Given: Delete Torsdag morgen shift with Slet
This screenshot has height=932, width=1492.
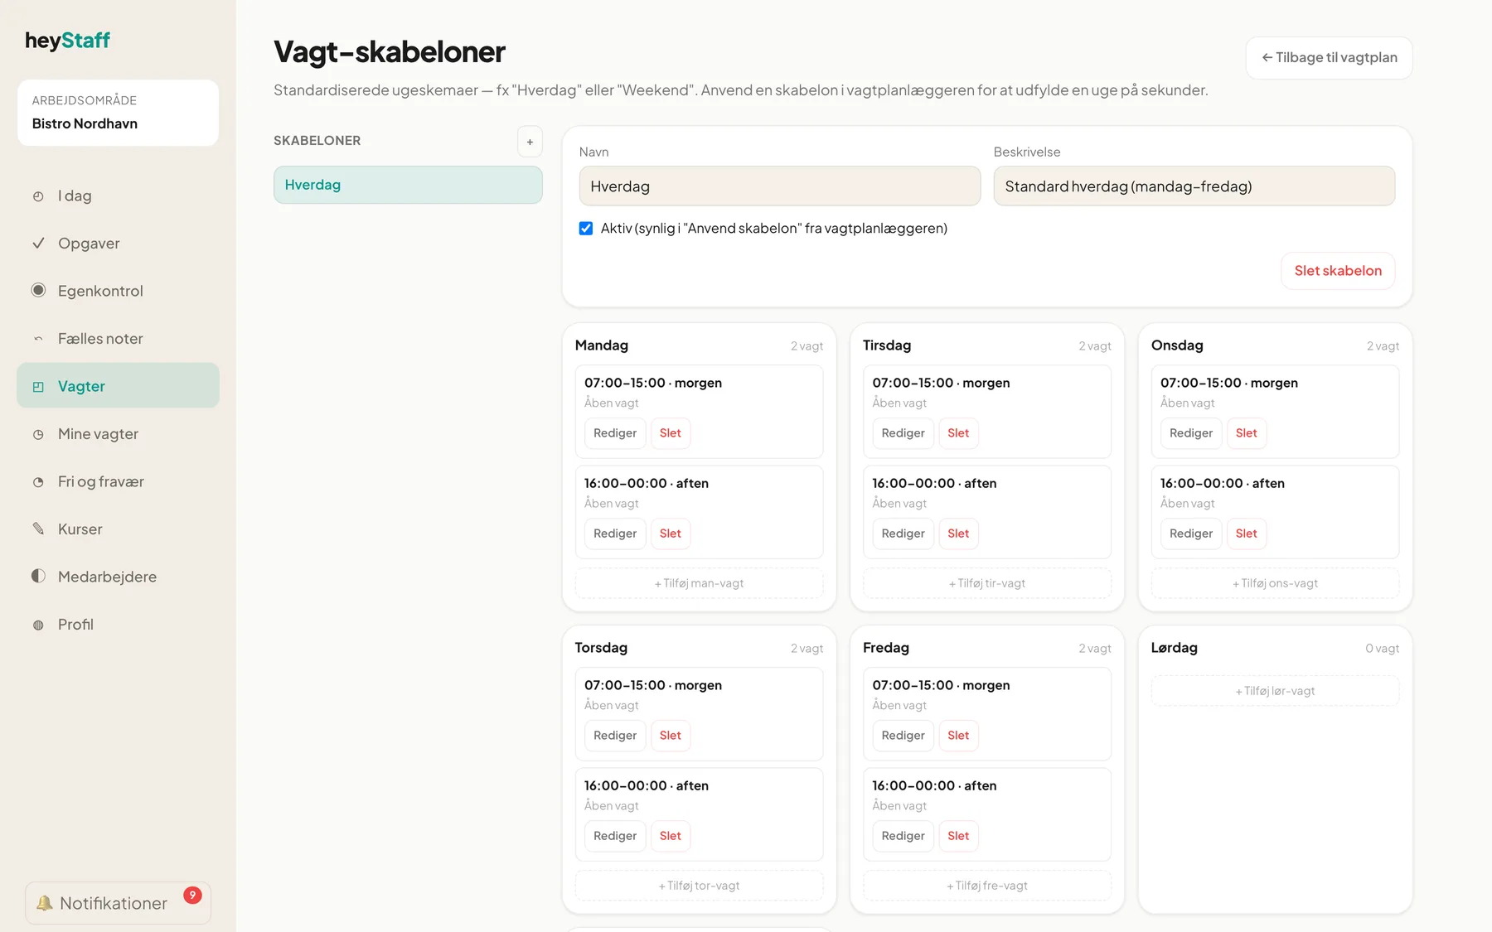Looking at the screenshot, I should (671, 736).
